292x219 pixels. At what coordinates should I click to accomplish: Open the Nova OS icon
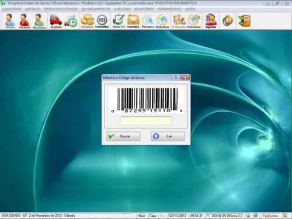(119, 21)
